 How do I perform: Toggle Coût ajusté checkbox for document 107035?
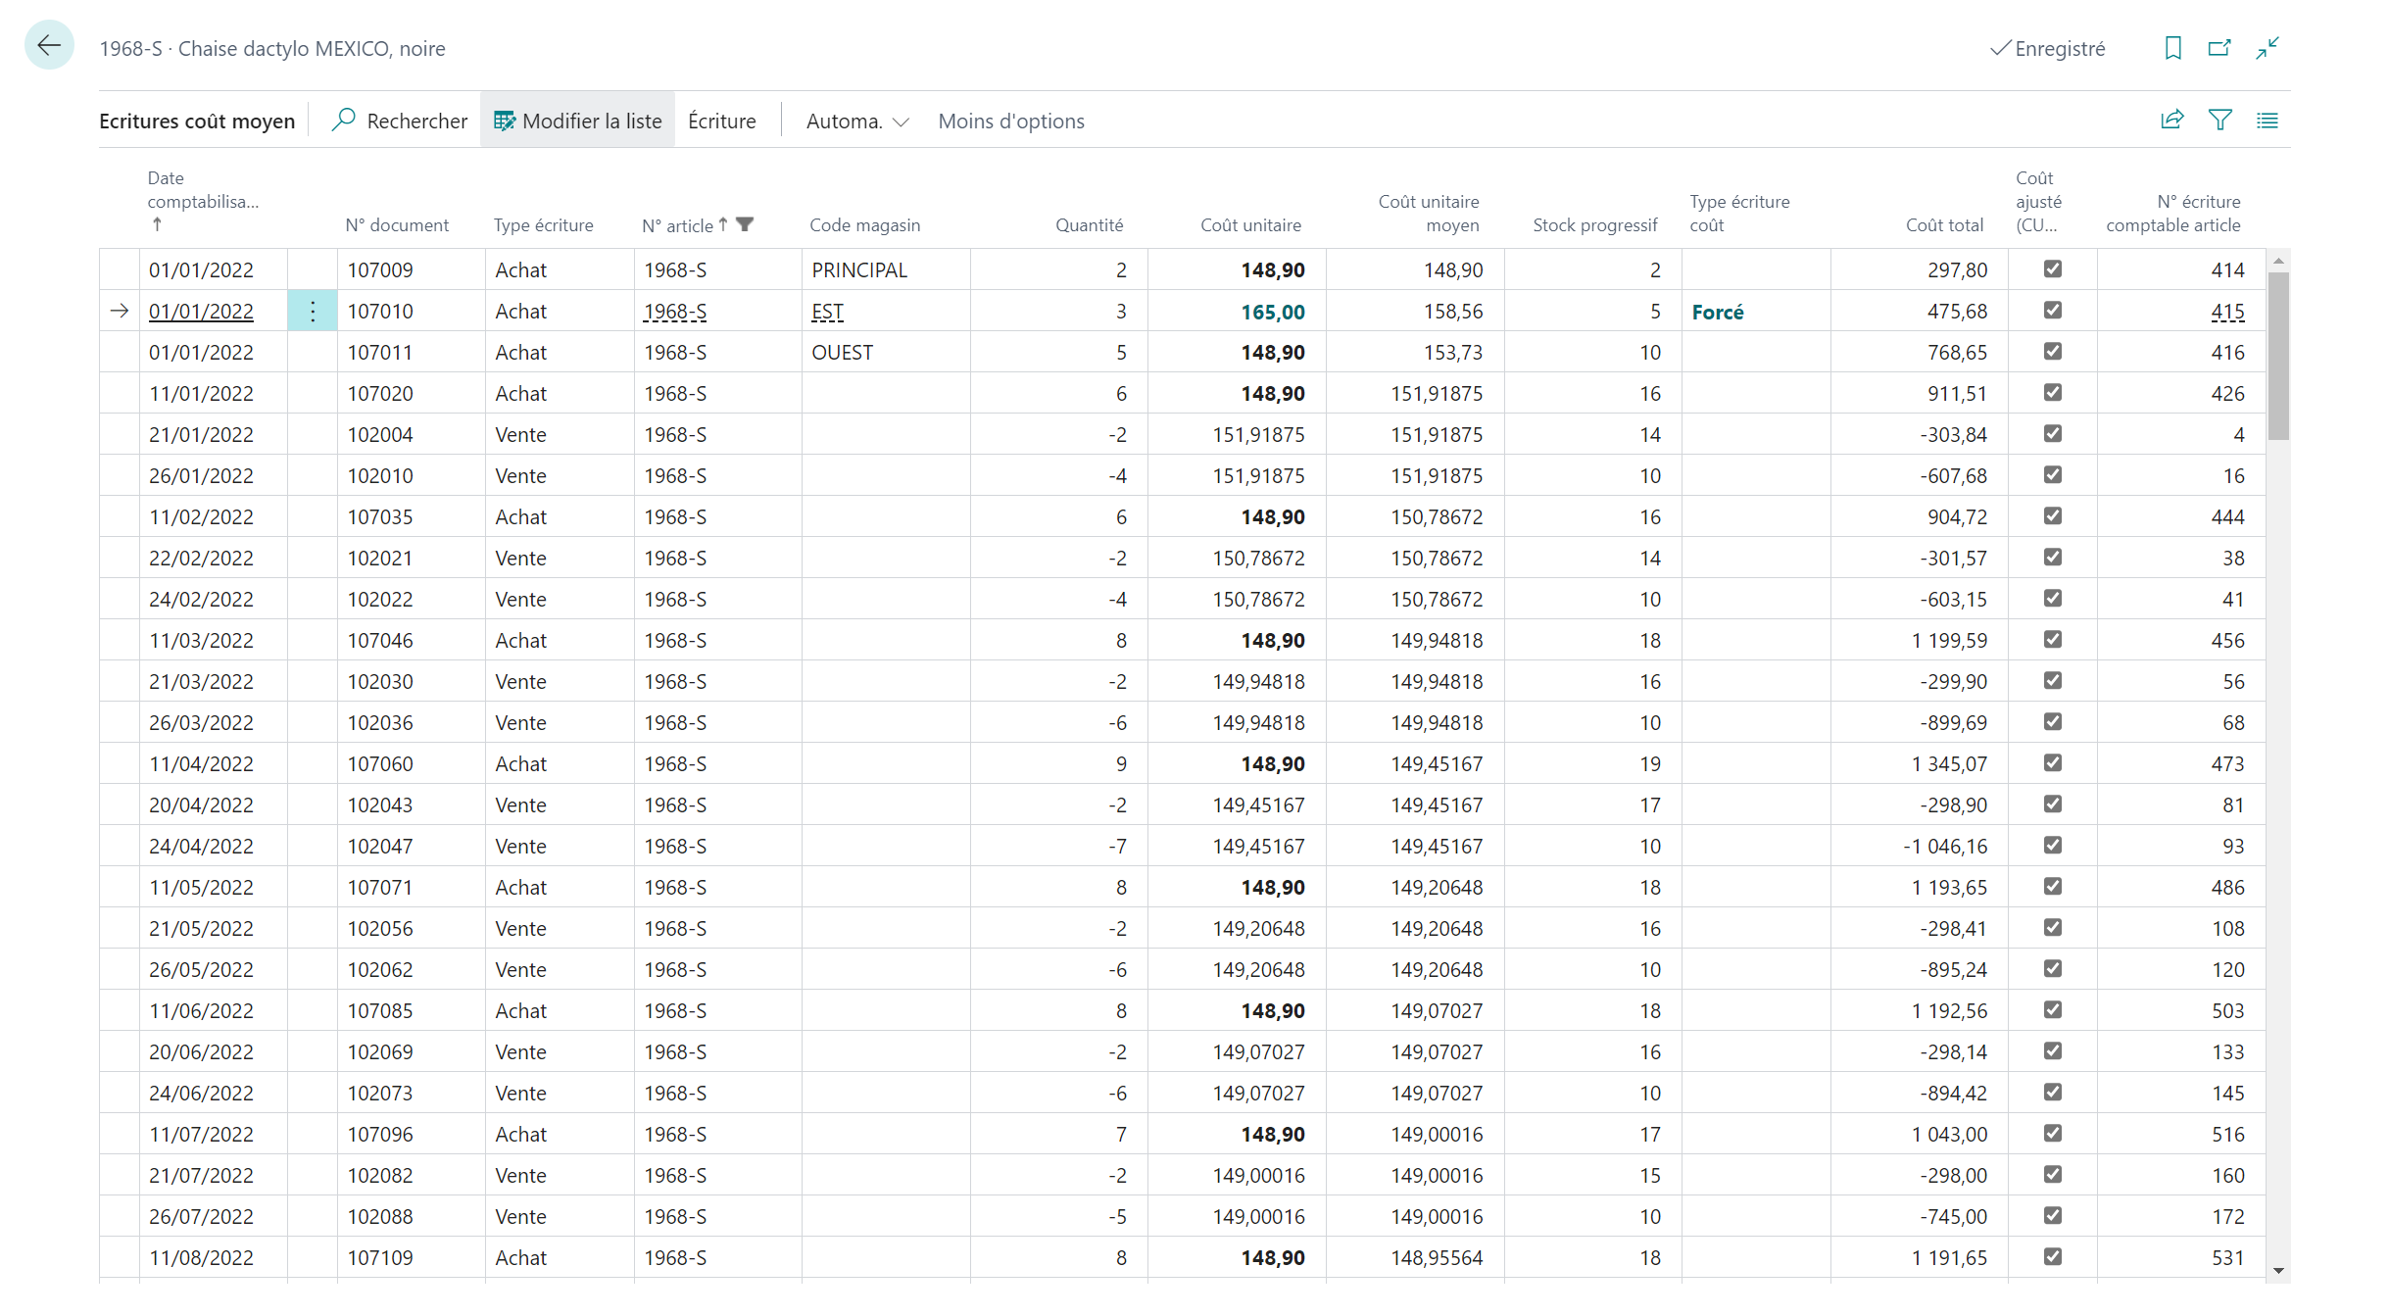click(x=2053, y=515)
